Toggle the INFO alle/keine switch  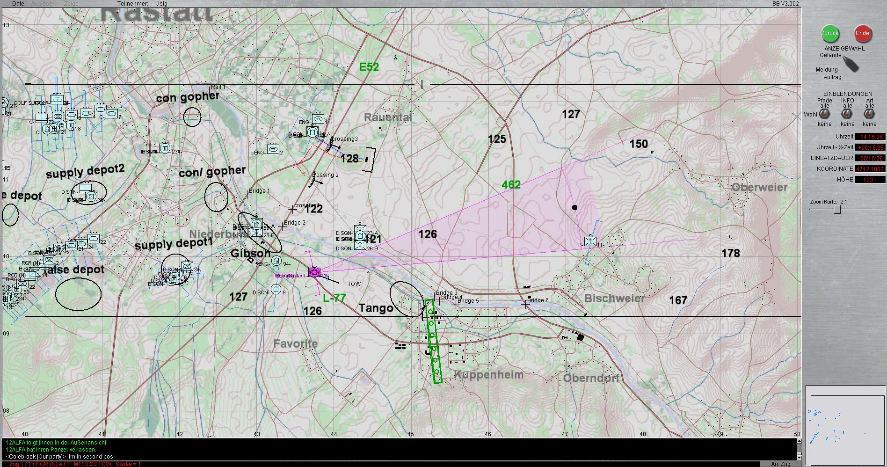847,114
